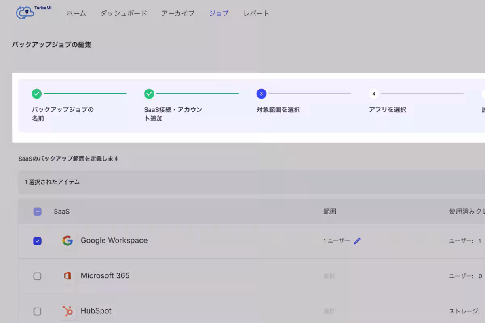This screenshot has width=485, height=323.
Task: Navigate to ホーム
Action: click(76, 13)
